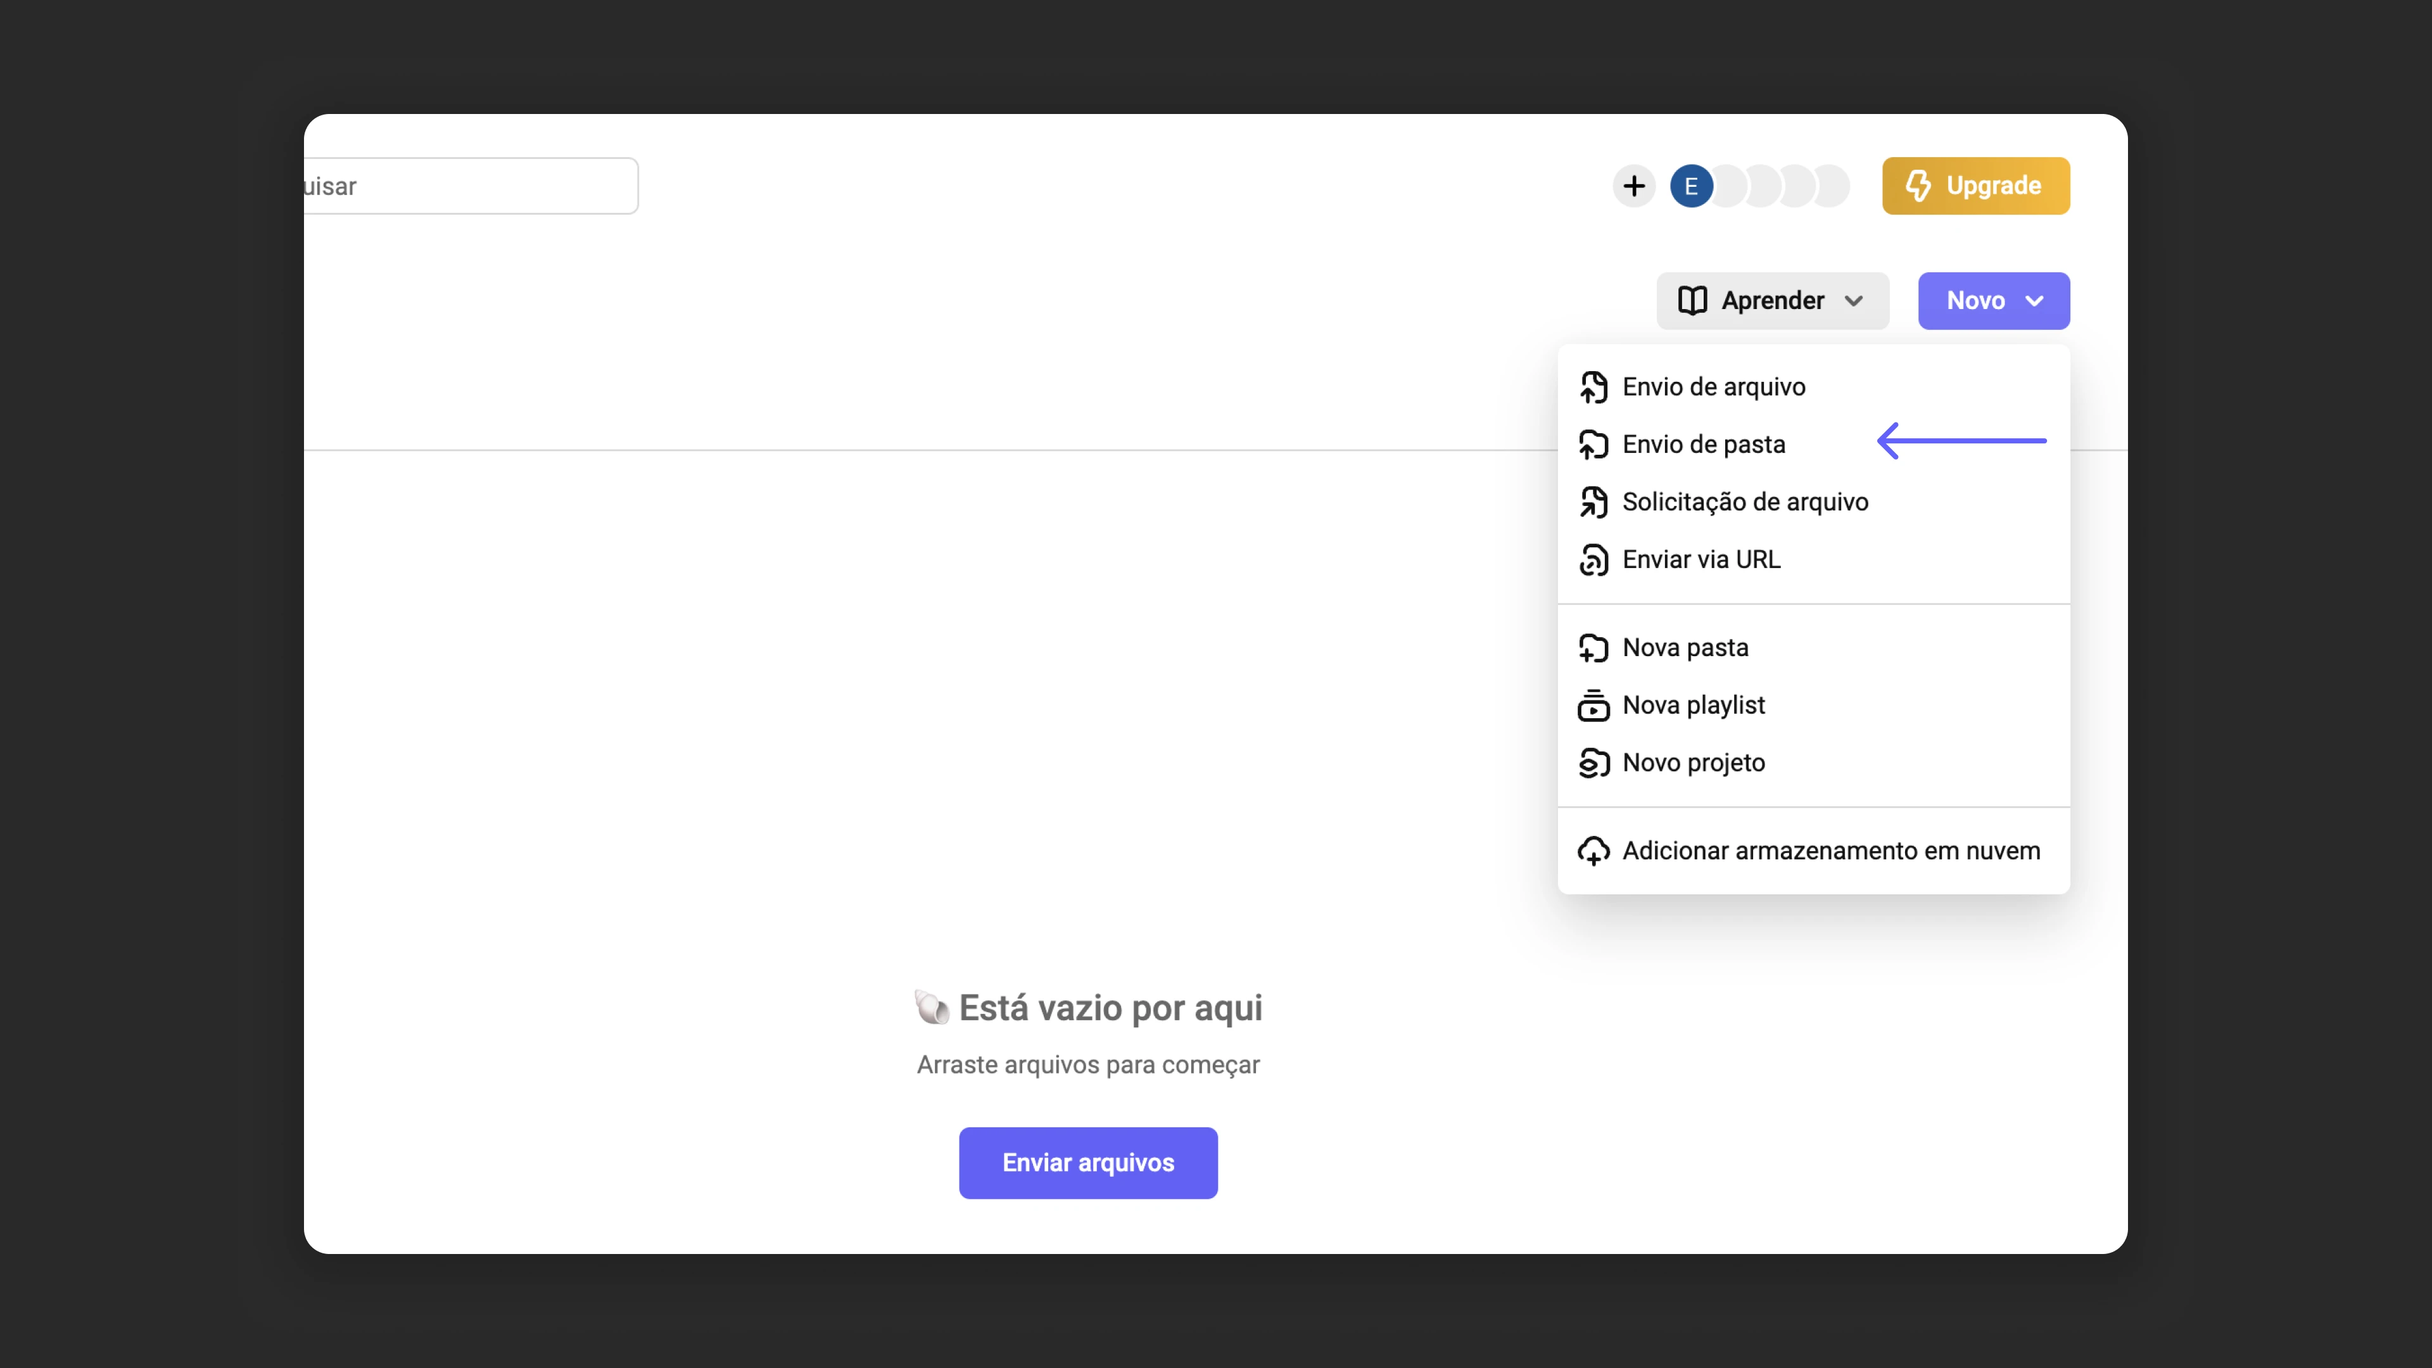Select Adicionar armazenamento em nuvem
This screenshot has width=2432, height=1368.
pyautogui.click(x=1814, y=852)
